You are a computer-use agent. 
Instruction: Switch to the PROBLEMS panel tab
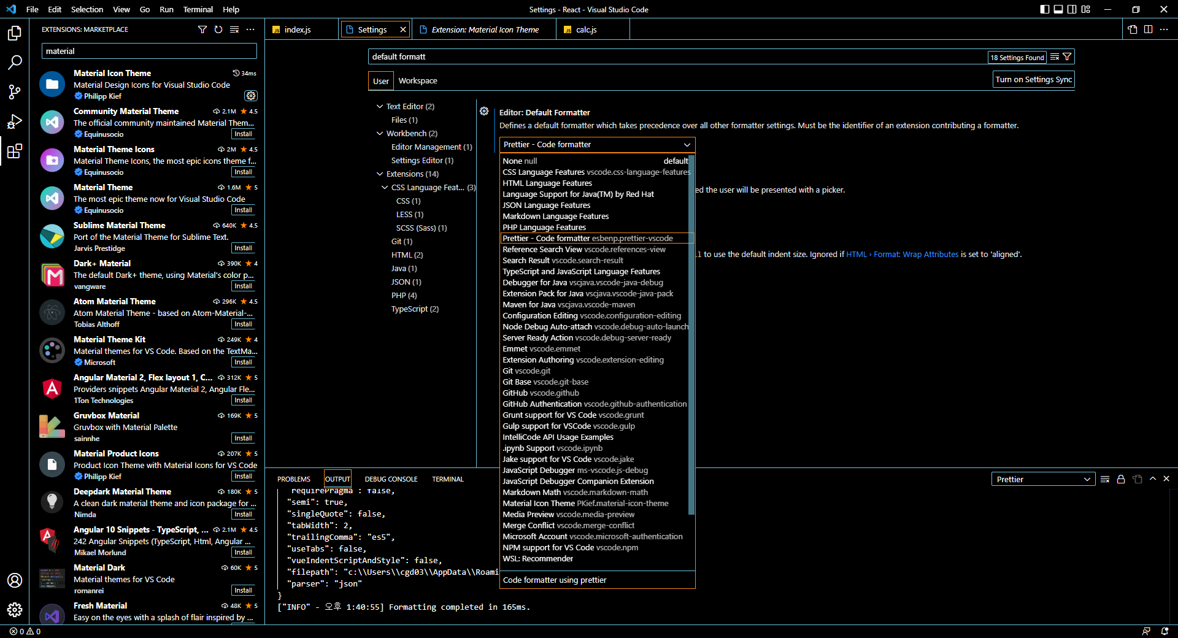click(x=294, y=479)
